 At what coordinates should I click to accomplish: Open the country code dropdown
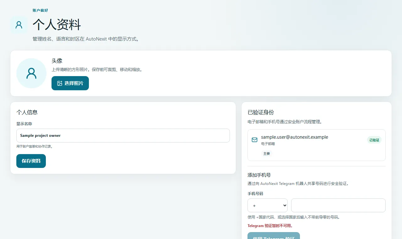(268, 205)
